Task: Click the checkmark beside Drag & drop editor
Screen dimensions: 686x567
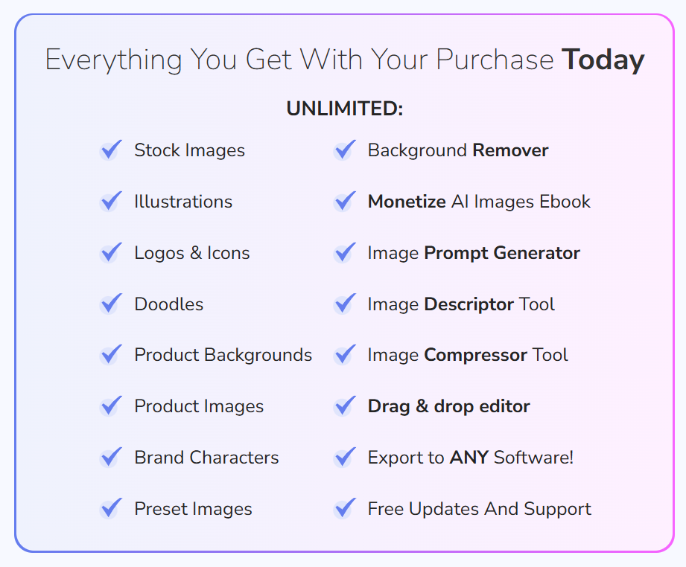Action: [x=344, y=406]
